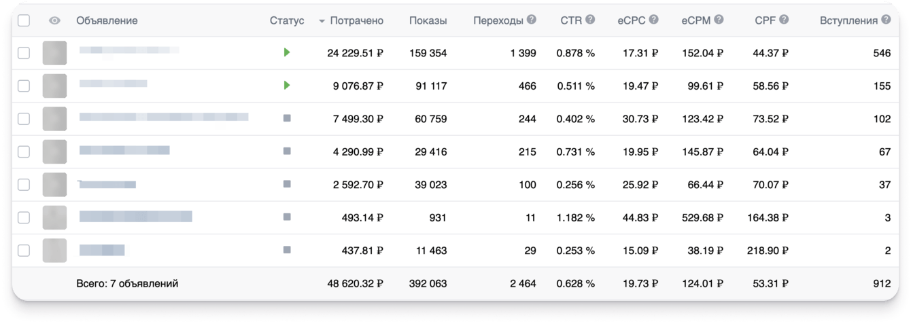Click stopped status icon in last ad row
Screen dimensions: 911x324
coord(287,250)
